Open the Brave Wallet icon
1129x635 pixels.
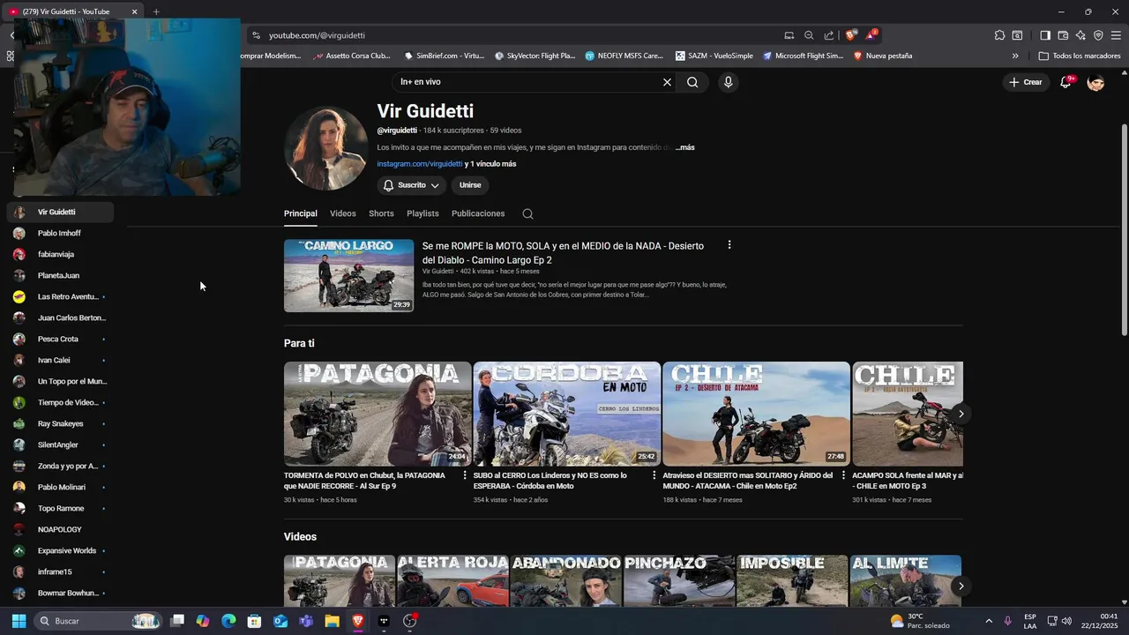1063,35
